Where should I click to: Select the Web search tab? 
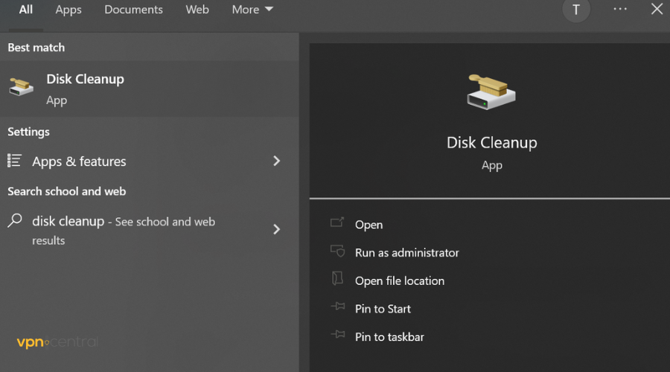(197, 10)
